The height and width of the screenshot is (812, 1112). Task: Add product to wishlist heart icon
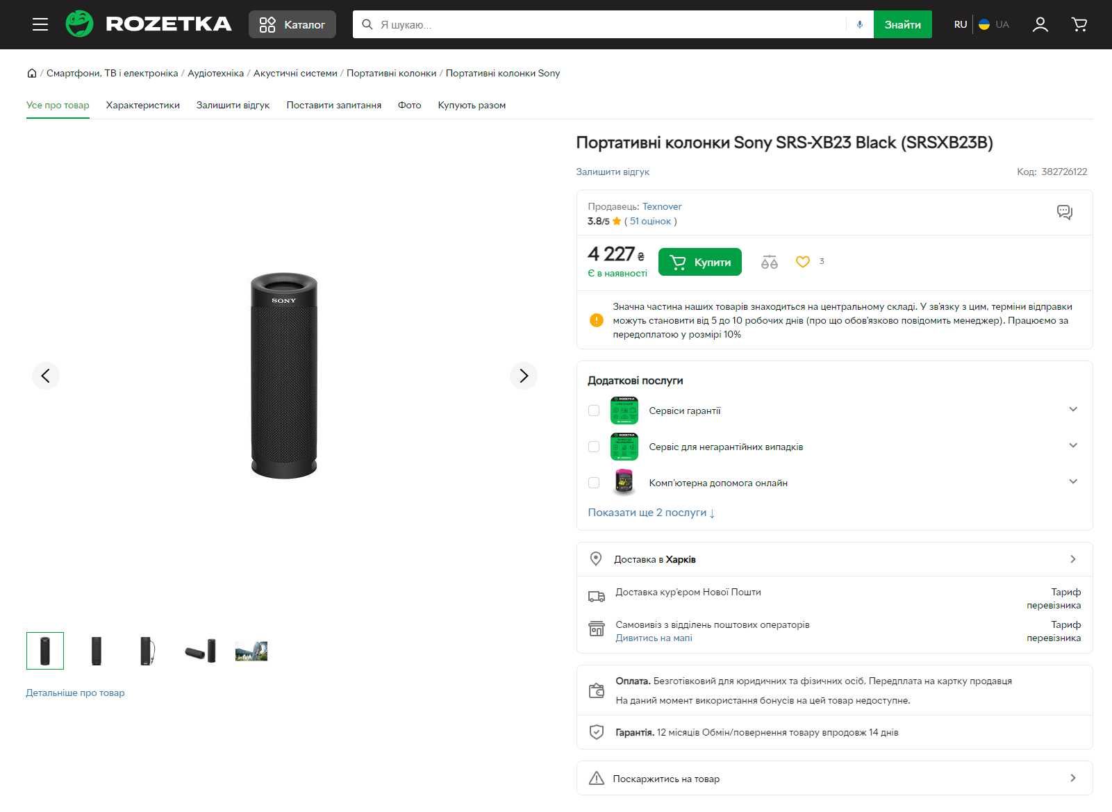click(803, 262)
